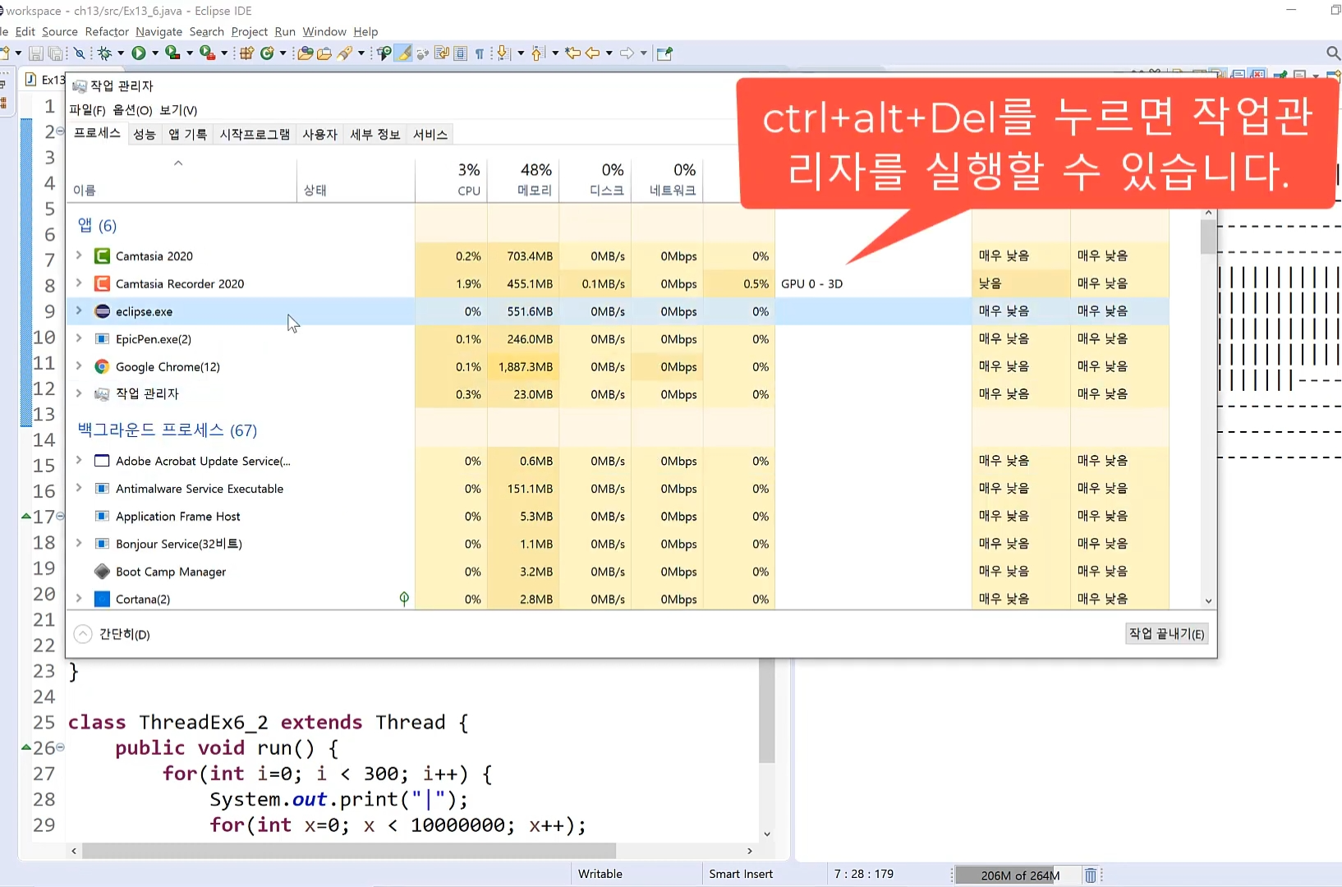Click the Last Edit Location icon

572,53
